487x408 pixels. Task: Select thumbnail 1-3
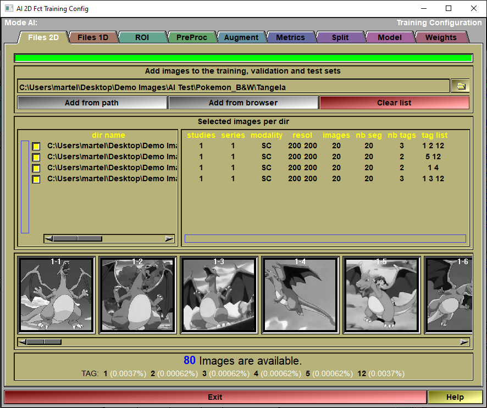tap(219, 295)
